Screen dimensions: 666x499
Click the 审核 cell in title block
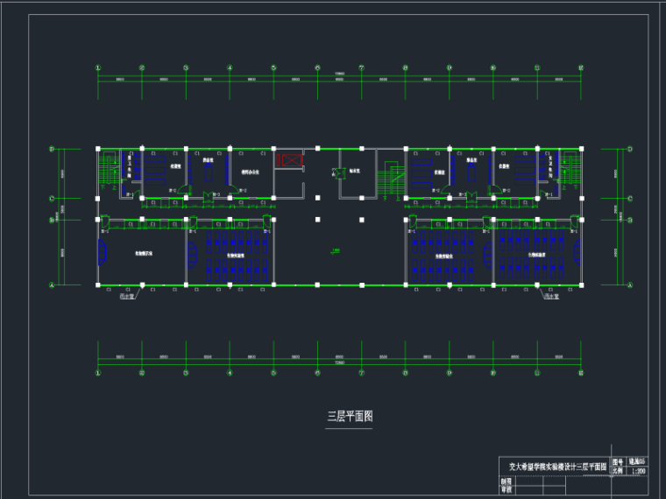pos(506,491)
